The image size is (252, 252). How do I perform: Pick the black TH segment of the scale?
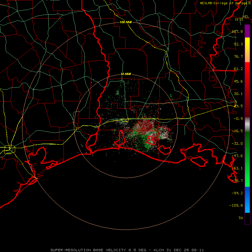pyautogui.click(x=247, y=218)
